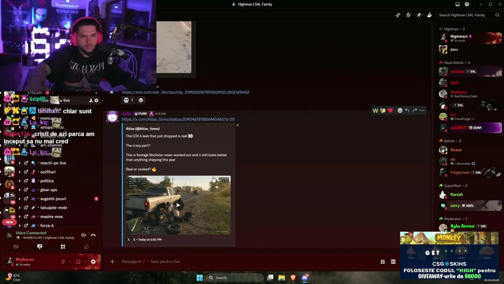Expand output device options arrow
This screenshot has height=284, width=504.
(85, 262)
